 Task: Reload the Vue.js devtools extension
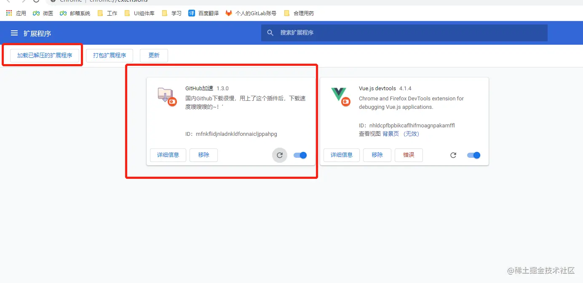(x=453, y=155)
